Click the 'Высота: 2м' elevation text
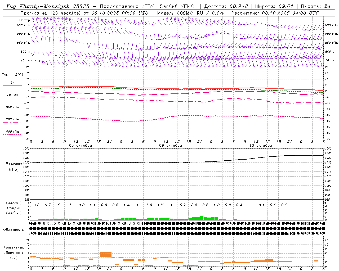Screen dimensions: 339x271 [315, 6]
